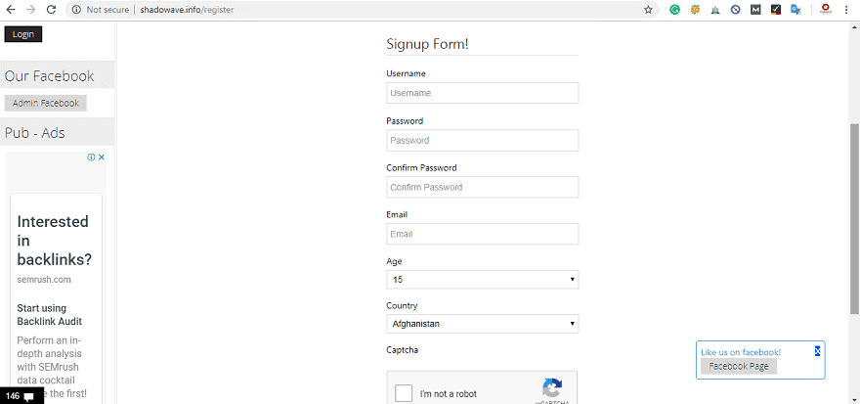
Task: Select the Email input field
Action: pyautogui.click(x=482, y=234)
